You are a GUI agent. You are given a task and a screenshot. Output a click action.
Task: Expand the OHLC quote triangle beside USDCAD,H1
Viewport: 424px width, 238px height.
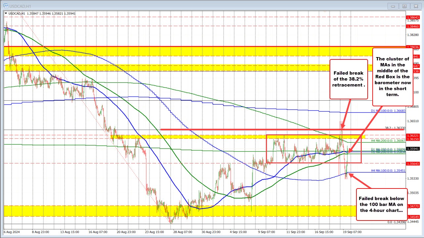(x=6, y=13)
